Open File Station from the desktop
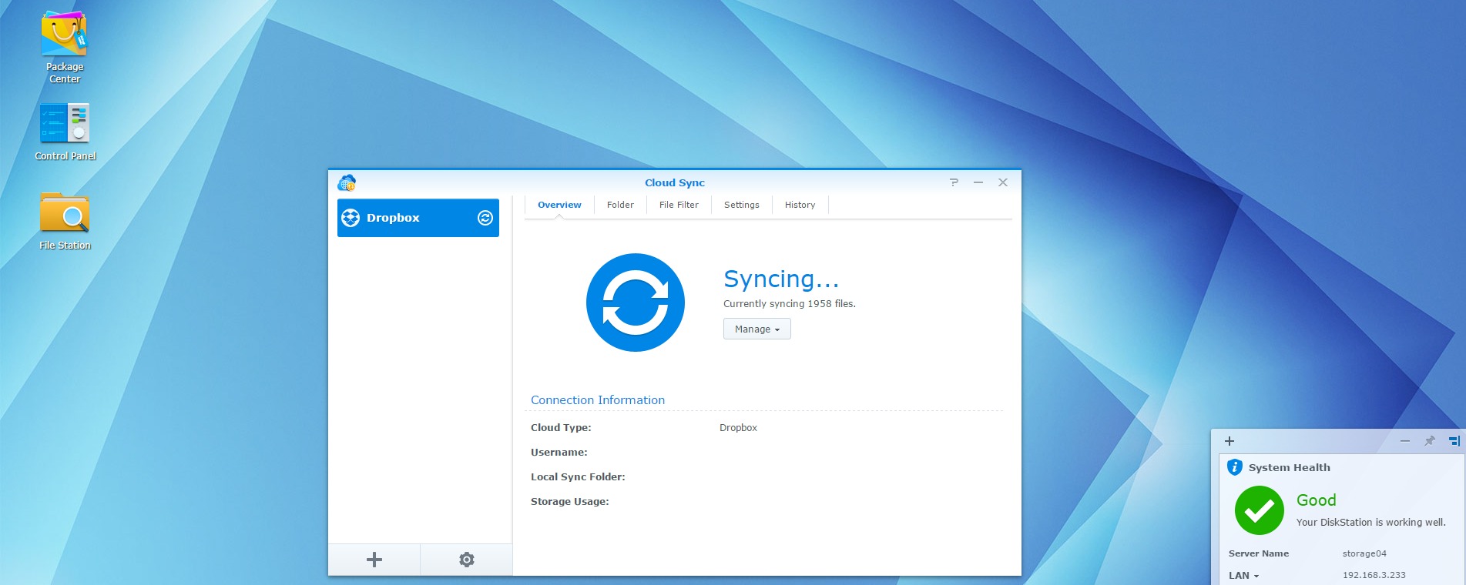The height and width of the screenshot is (585, 1466). pyautogui.click(x=65, y=214)
